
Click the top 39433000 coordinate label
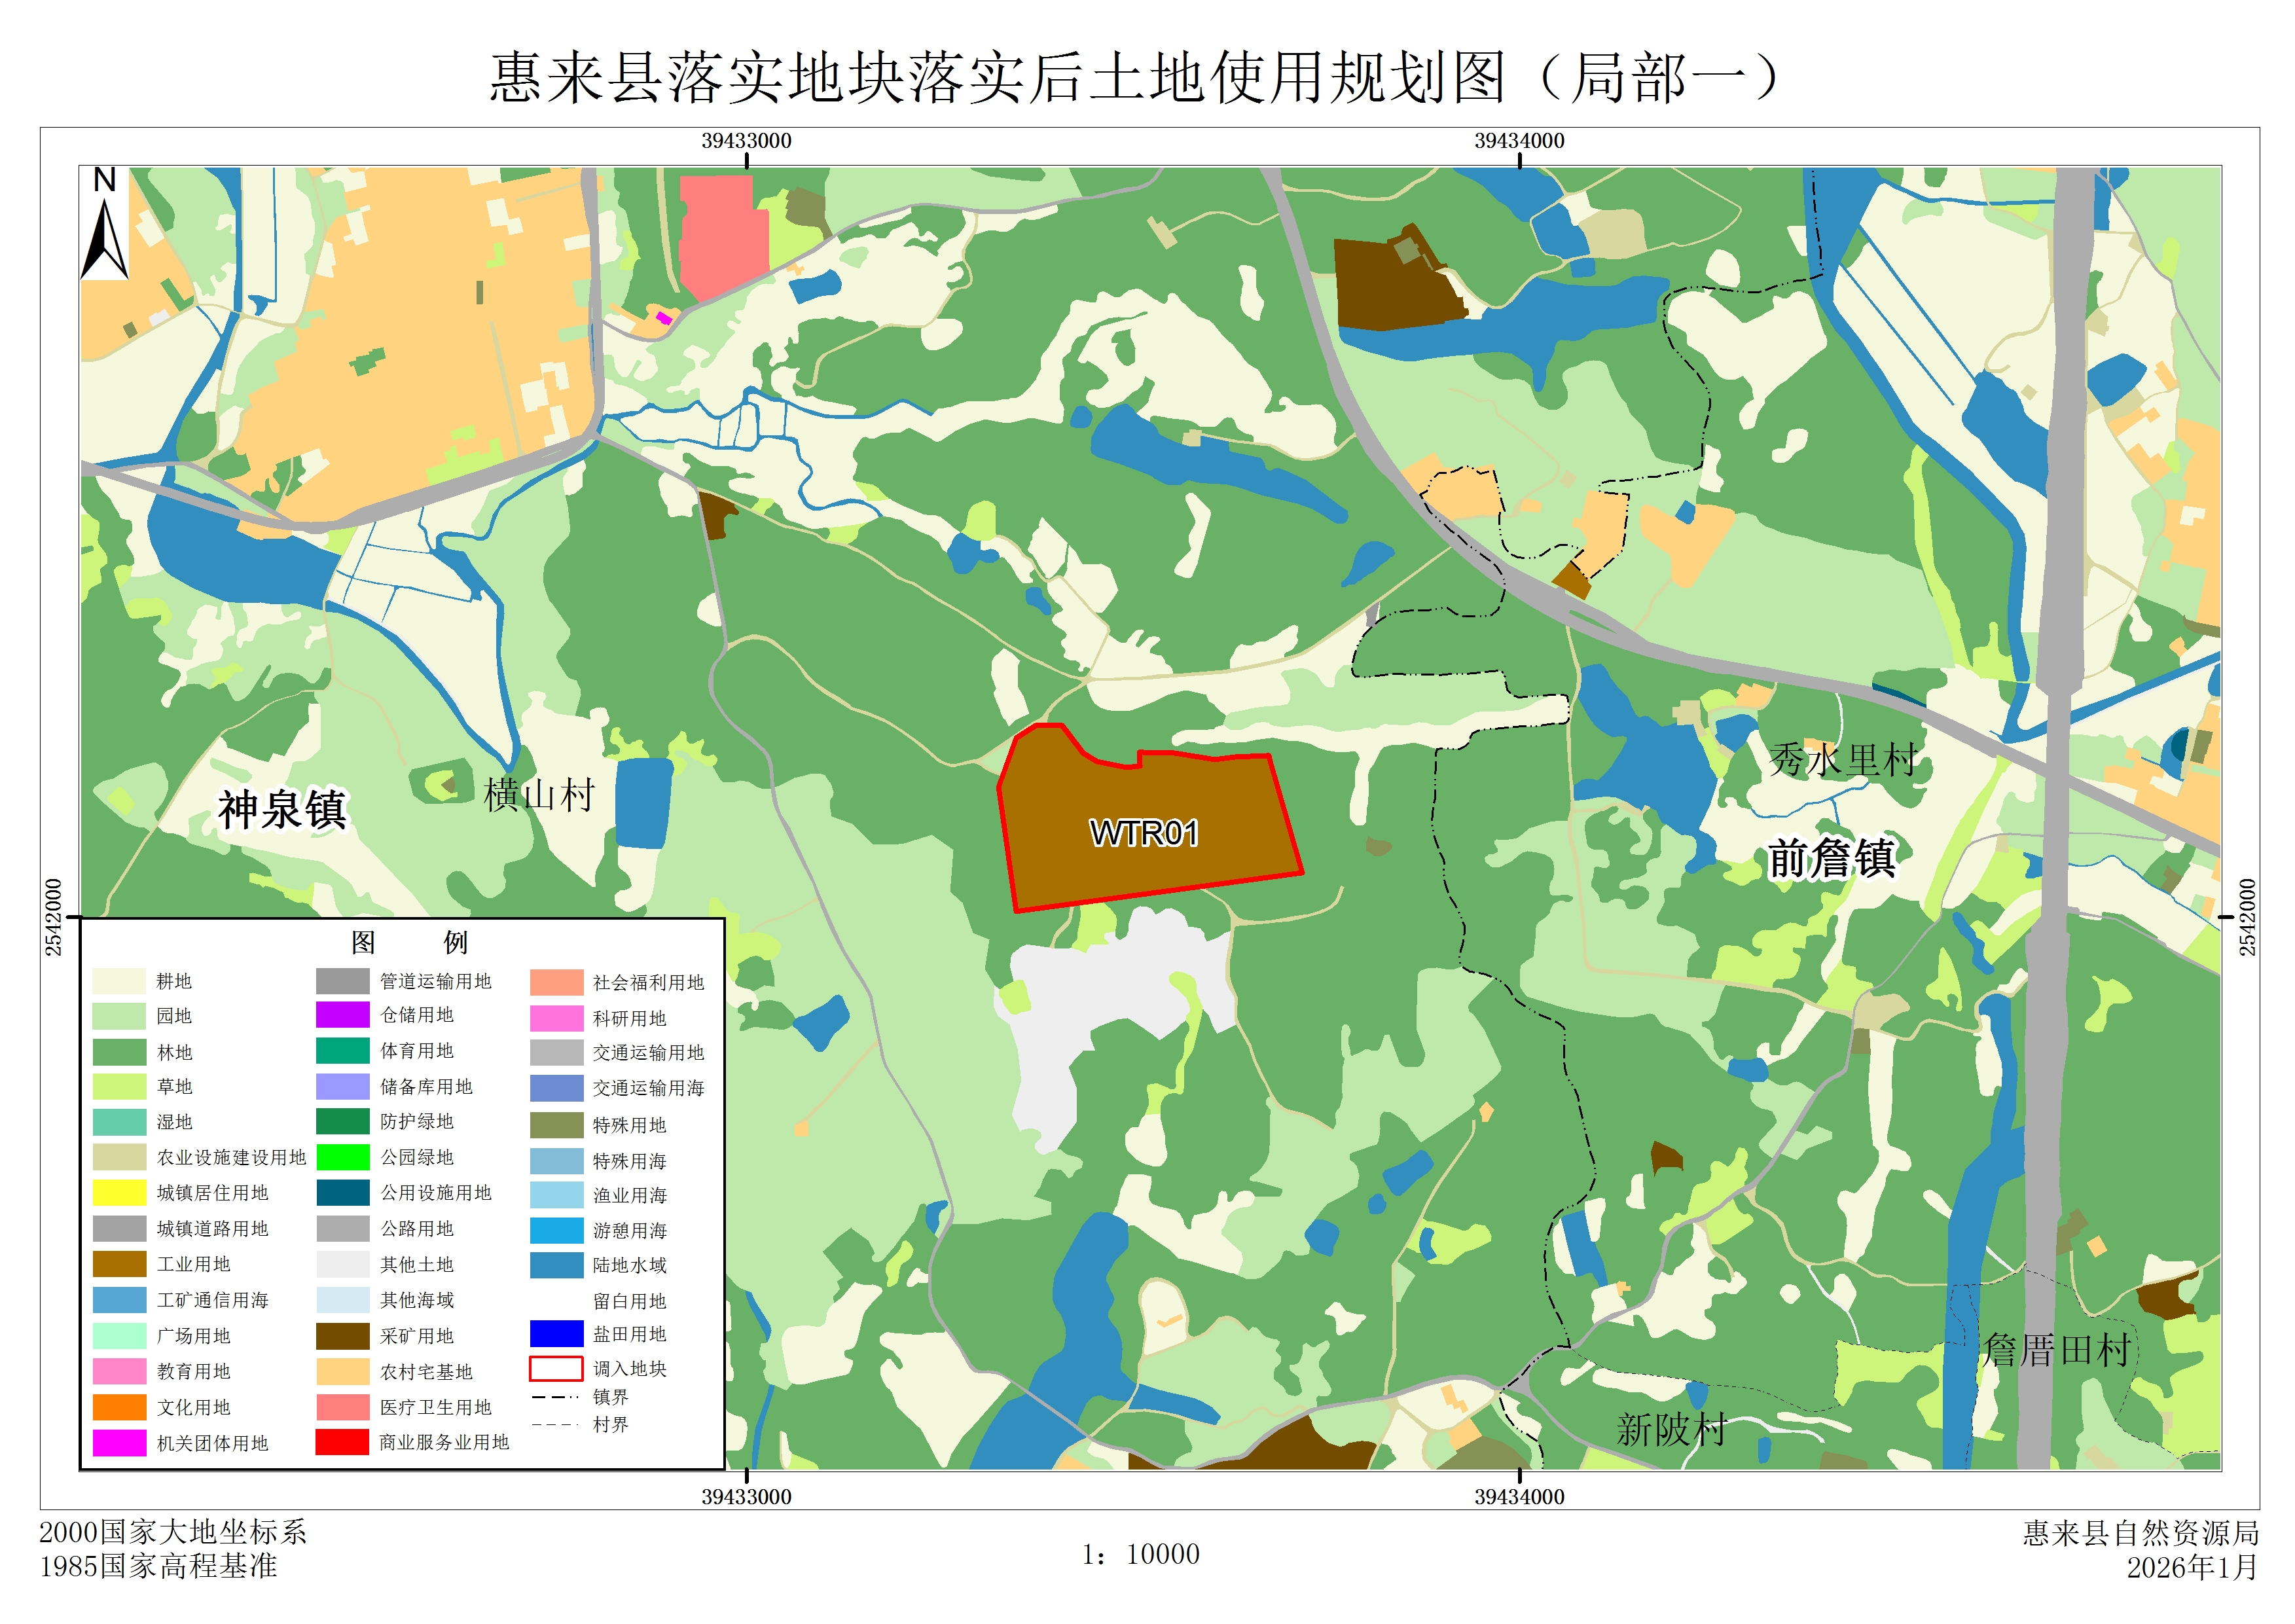click(x=746, y=141)
